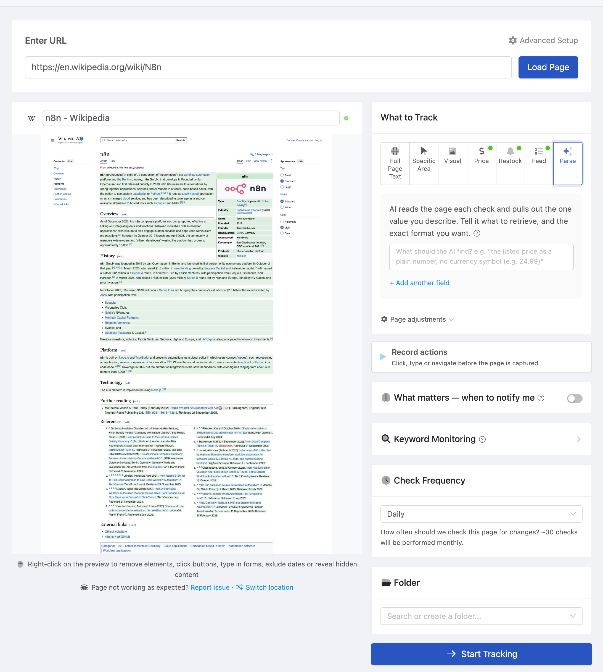Viewport: 603px width, 672px height.
Task: Open the folder search dropdown
Action: 482,616
